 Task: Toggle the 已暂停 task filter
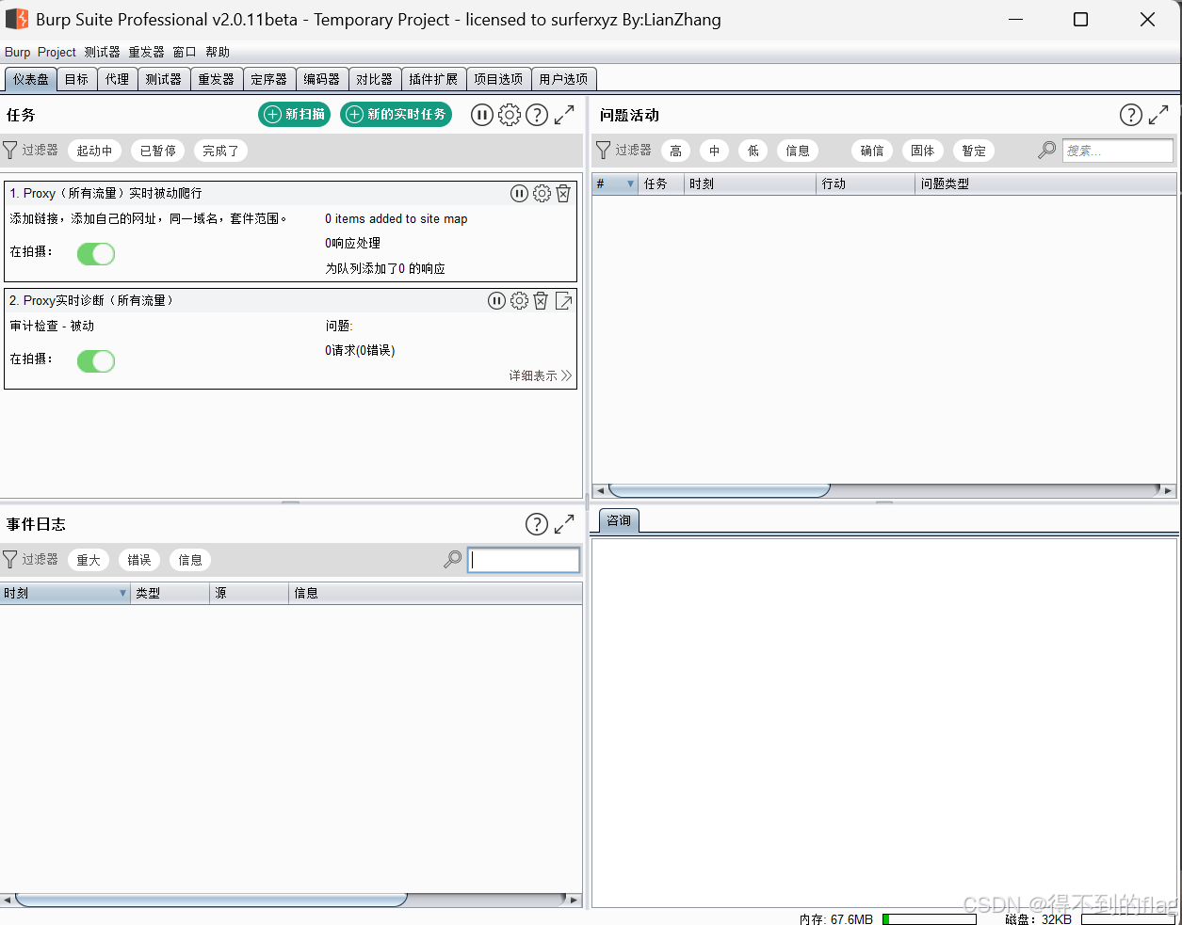[x=157, y=151]
